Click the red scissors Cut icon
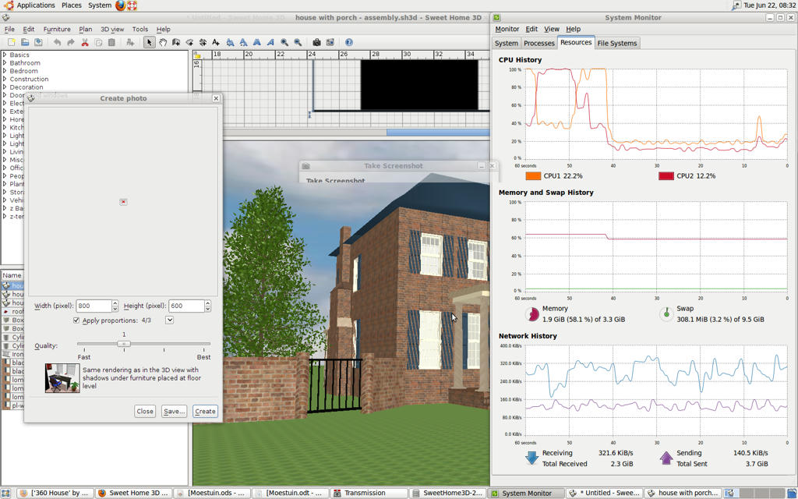798x499 pixels. pos(84,42)
